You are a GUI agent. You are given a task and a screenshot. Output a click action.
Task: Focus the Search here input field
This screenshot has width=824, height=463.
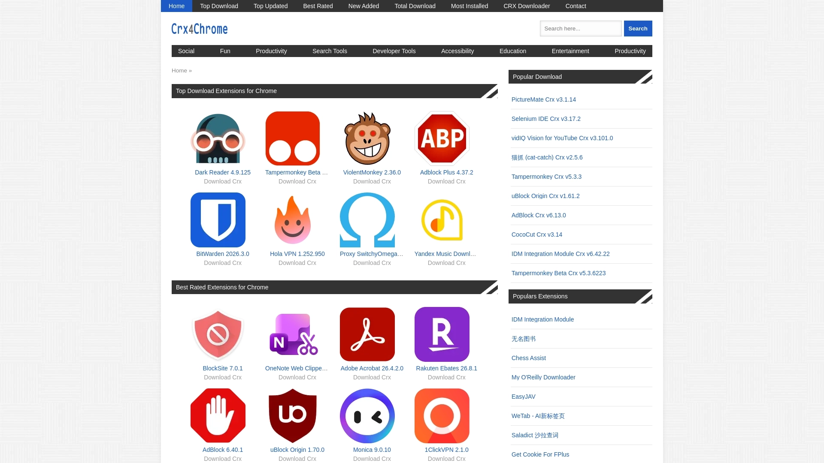[581, 29]
